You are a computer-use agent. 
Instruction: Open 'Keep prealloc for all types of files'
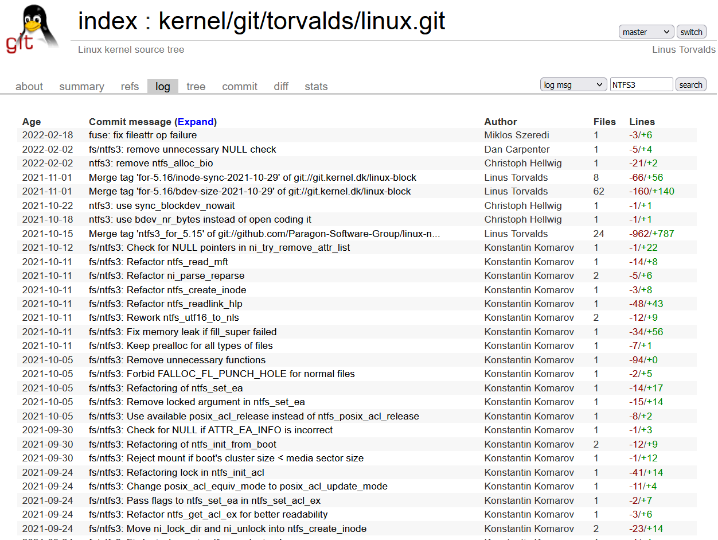pos(181,346)
